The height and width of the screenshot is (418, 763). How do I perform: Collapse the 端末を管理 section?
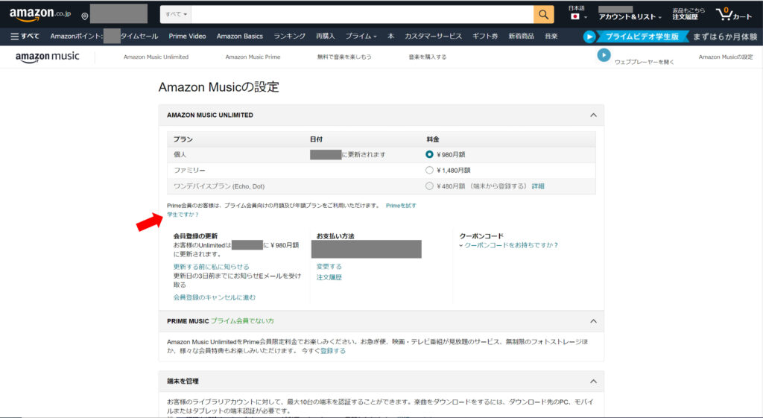point(593,381)
